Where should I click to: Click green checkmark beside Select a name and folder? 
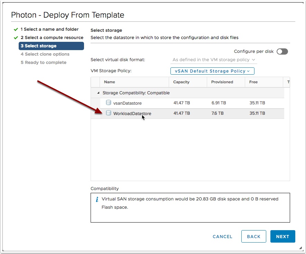click(x=16, y=29)
